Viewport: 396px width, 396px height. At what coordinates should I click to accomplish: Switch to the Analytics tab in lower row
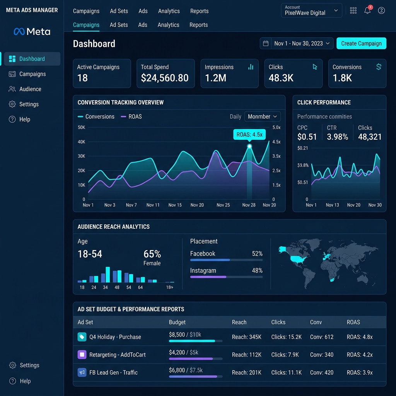(x=169, y=25)
